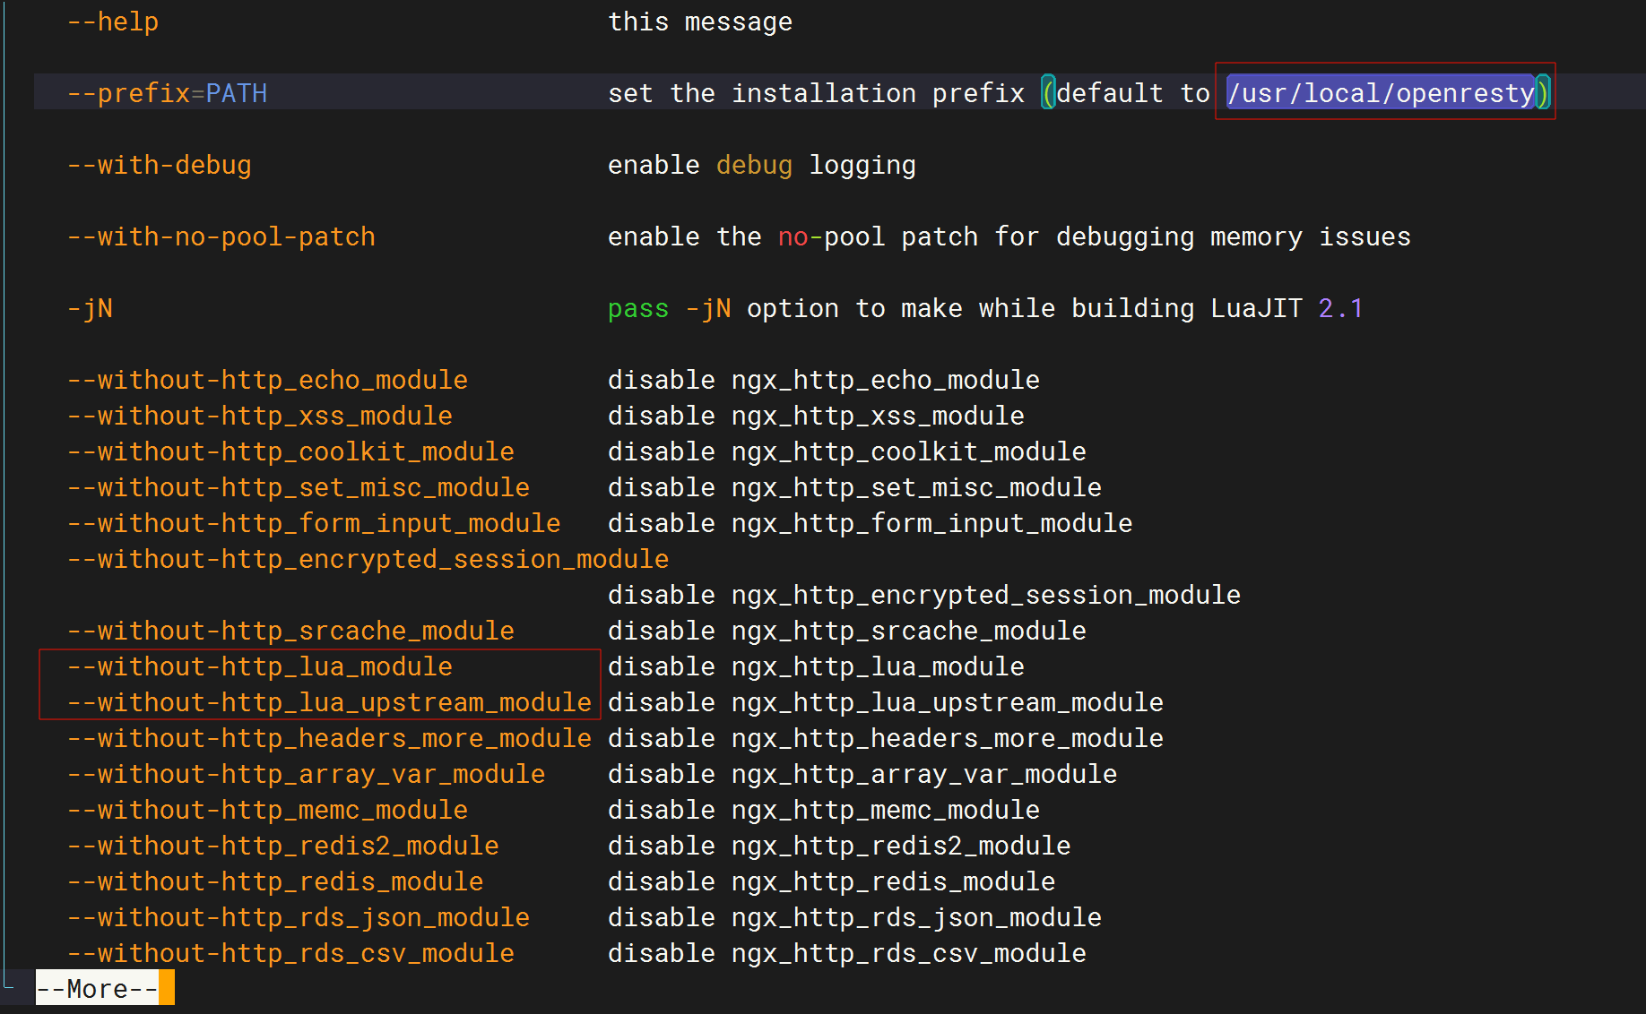
Task: Click the highlighted /usr/local/openresty path
Action: coord(1381,92)
